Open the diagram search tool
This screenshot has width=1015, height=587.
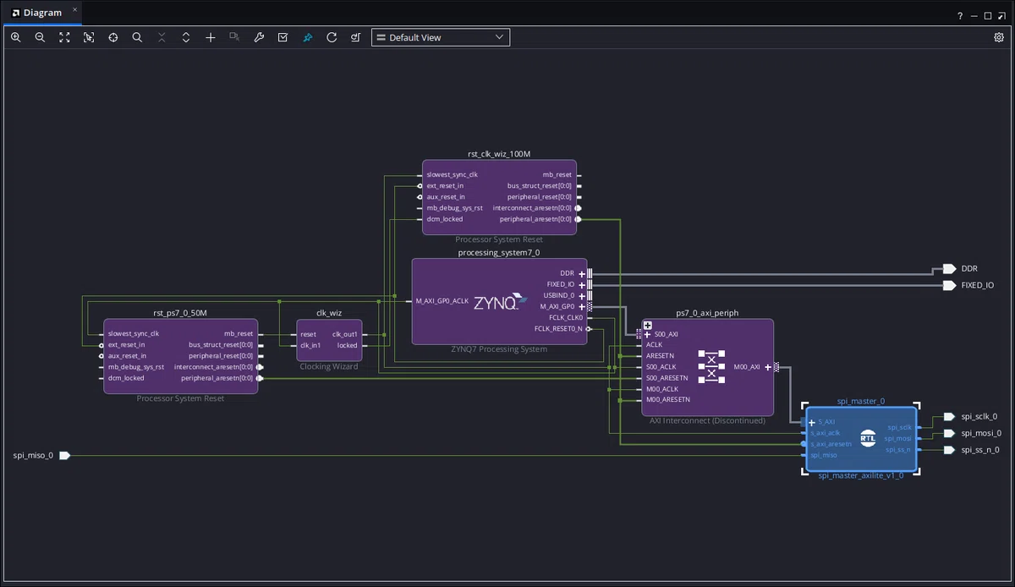(137, 37)
